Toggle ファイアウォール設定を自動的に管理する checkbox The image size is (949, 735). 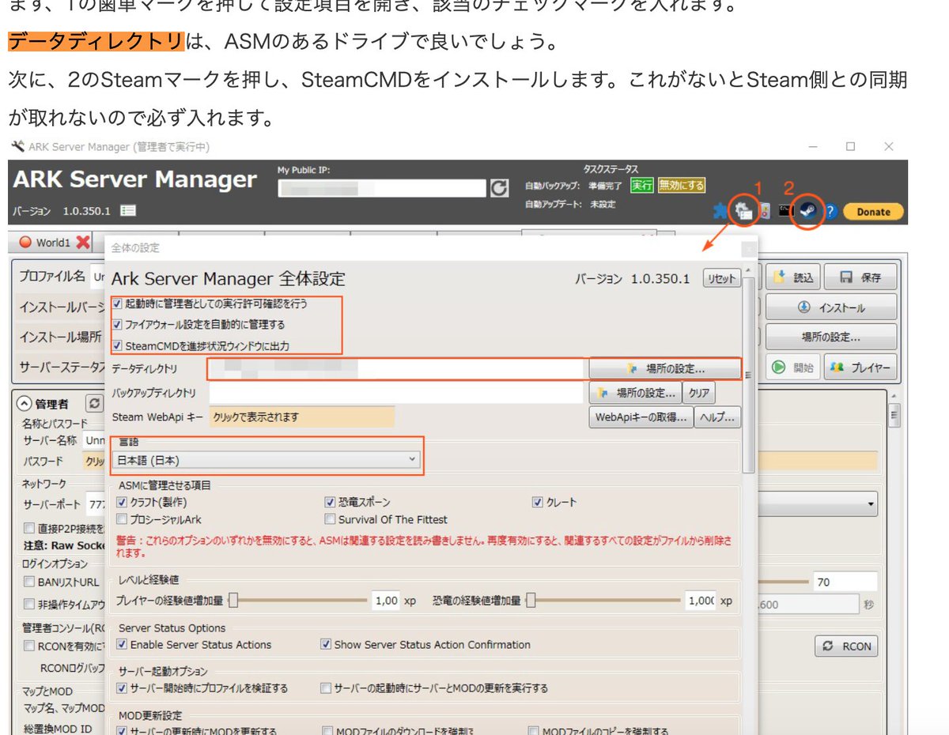click(x=118, y=324)
